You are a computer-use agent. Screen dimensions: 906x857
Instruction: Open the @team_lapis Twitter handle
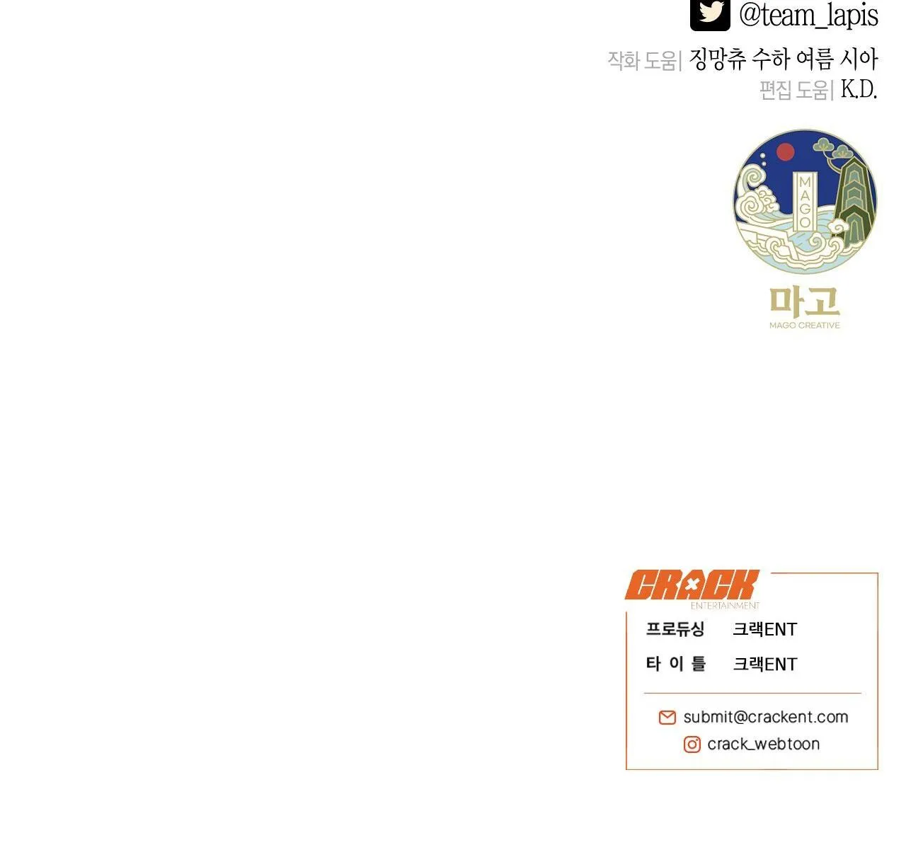[x=808, y=15]
